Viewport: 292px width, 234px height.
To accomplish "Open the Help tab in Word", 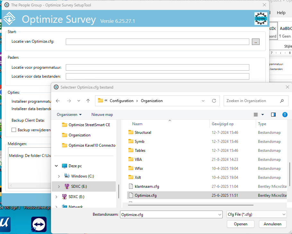I will tap(281, 13).
